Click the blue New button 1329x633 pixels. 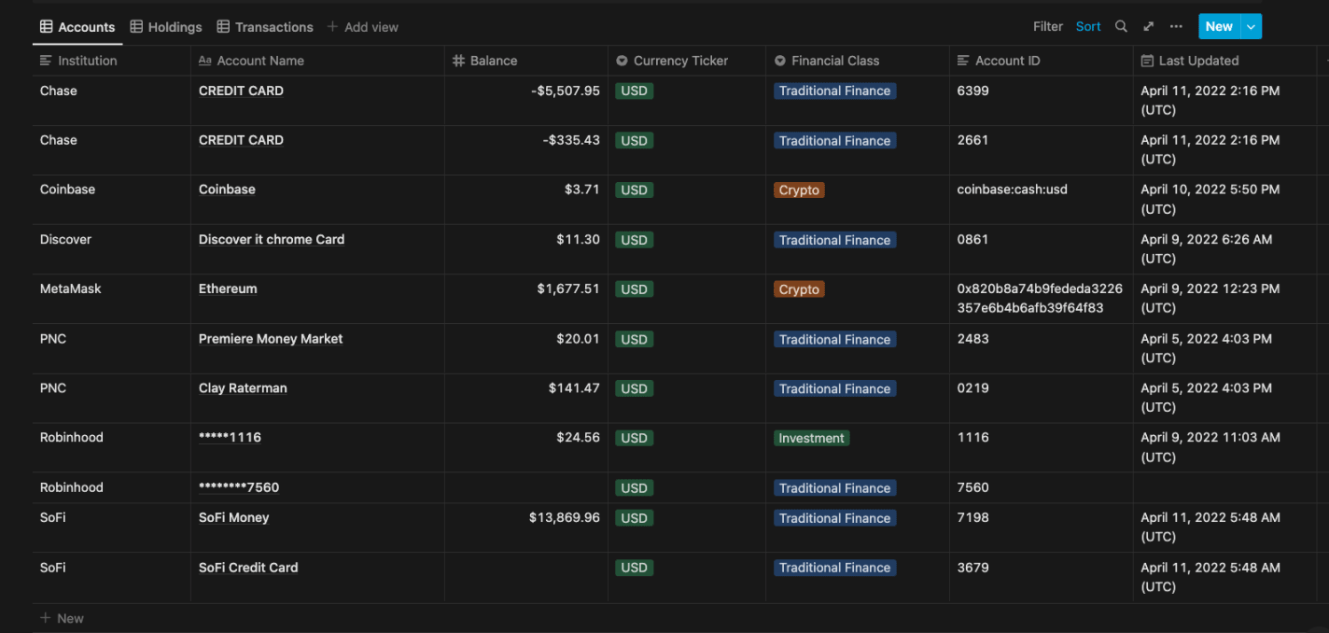1219,27
